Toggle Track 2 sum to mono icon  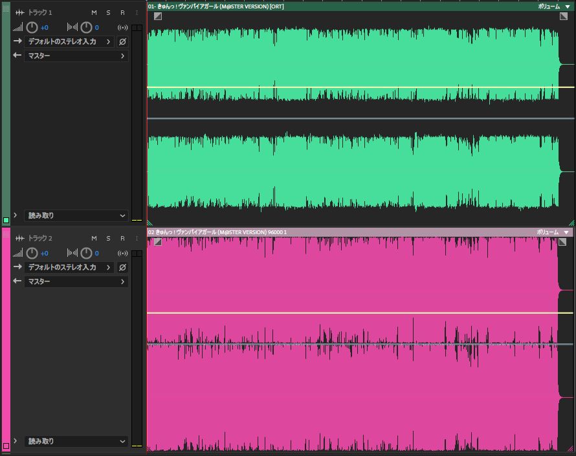click(123, 254)
